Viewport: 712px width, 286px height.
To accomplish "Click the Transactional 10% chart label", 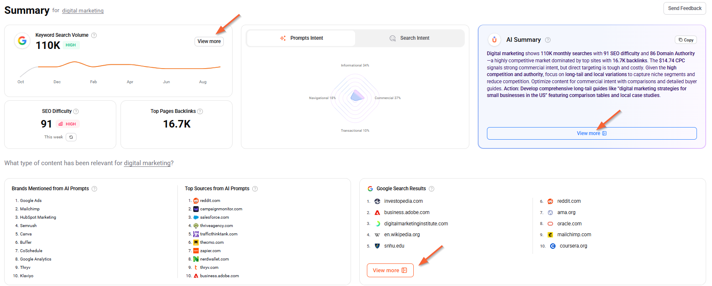I will click(x=355, y=131).
